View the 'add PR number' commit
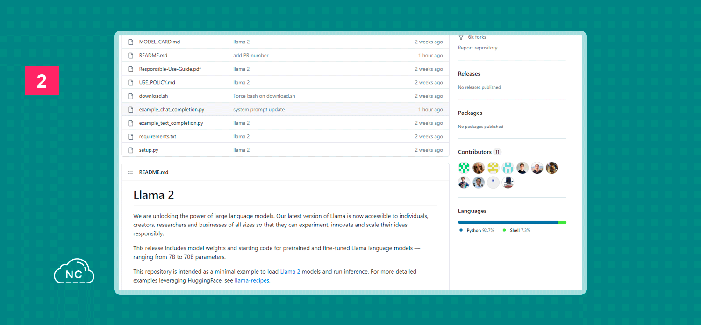Screen dimensions: 701x325 [x=251, y=55]
